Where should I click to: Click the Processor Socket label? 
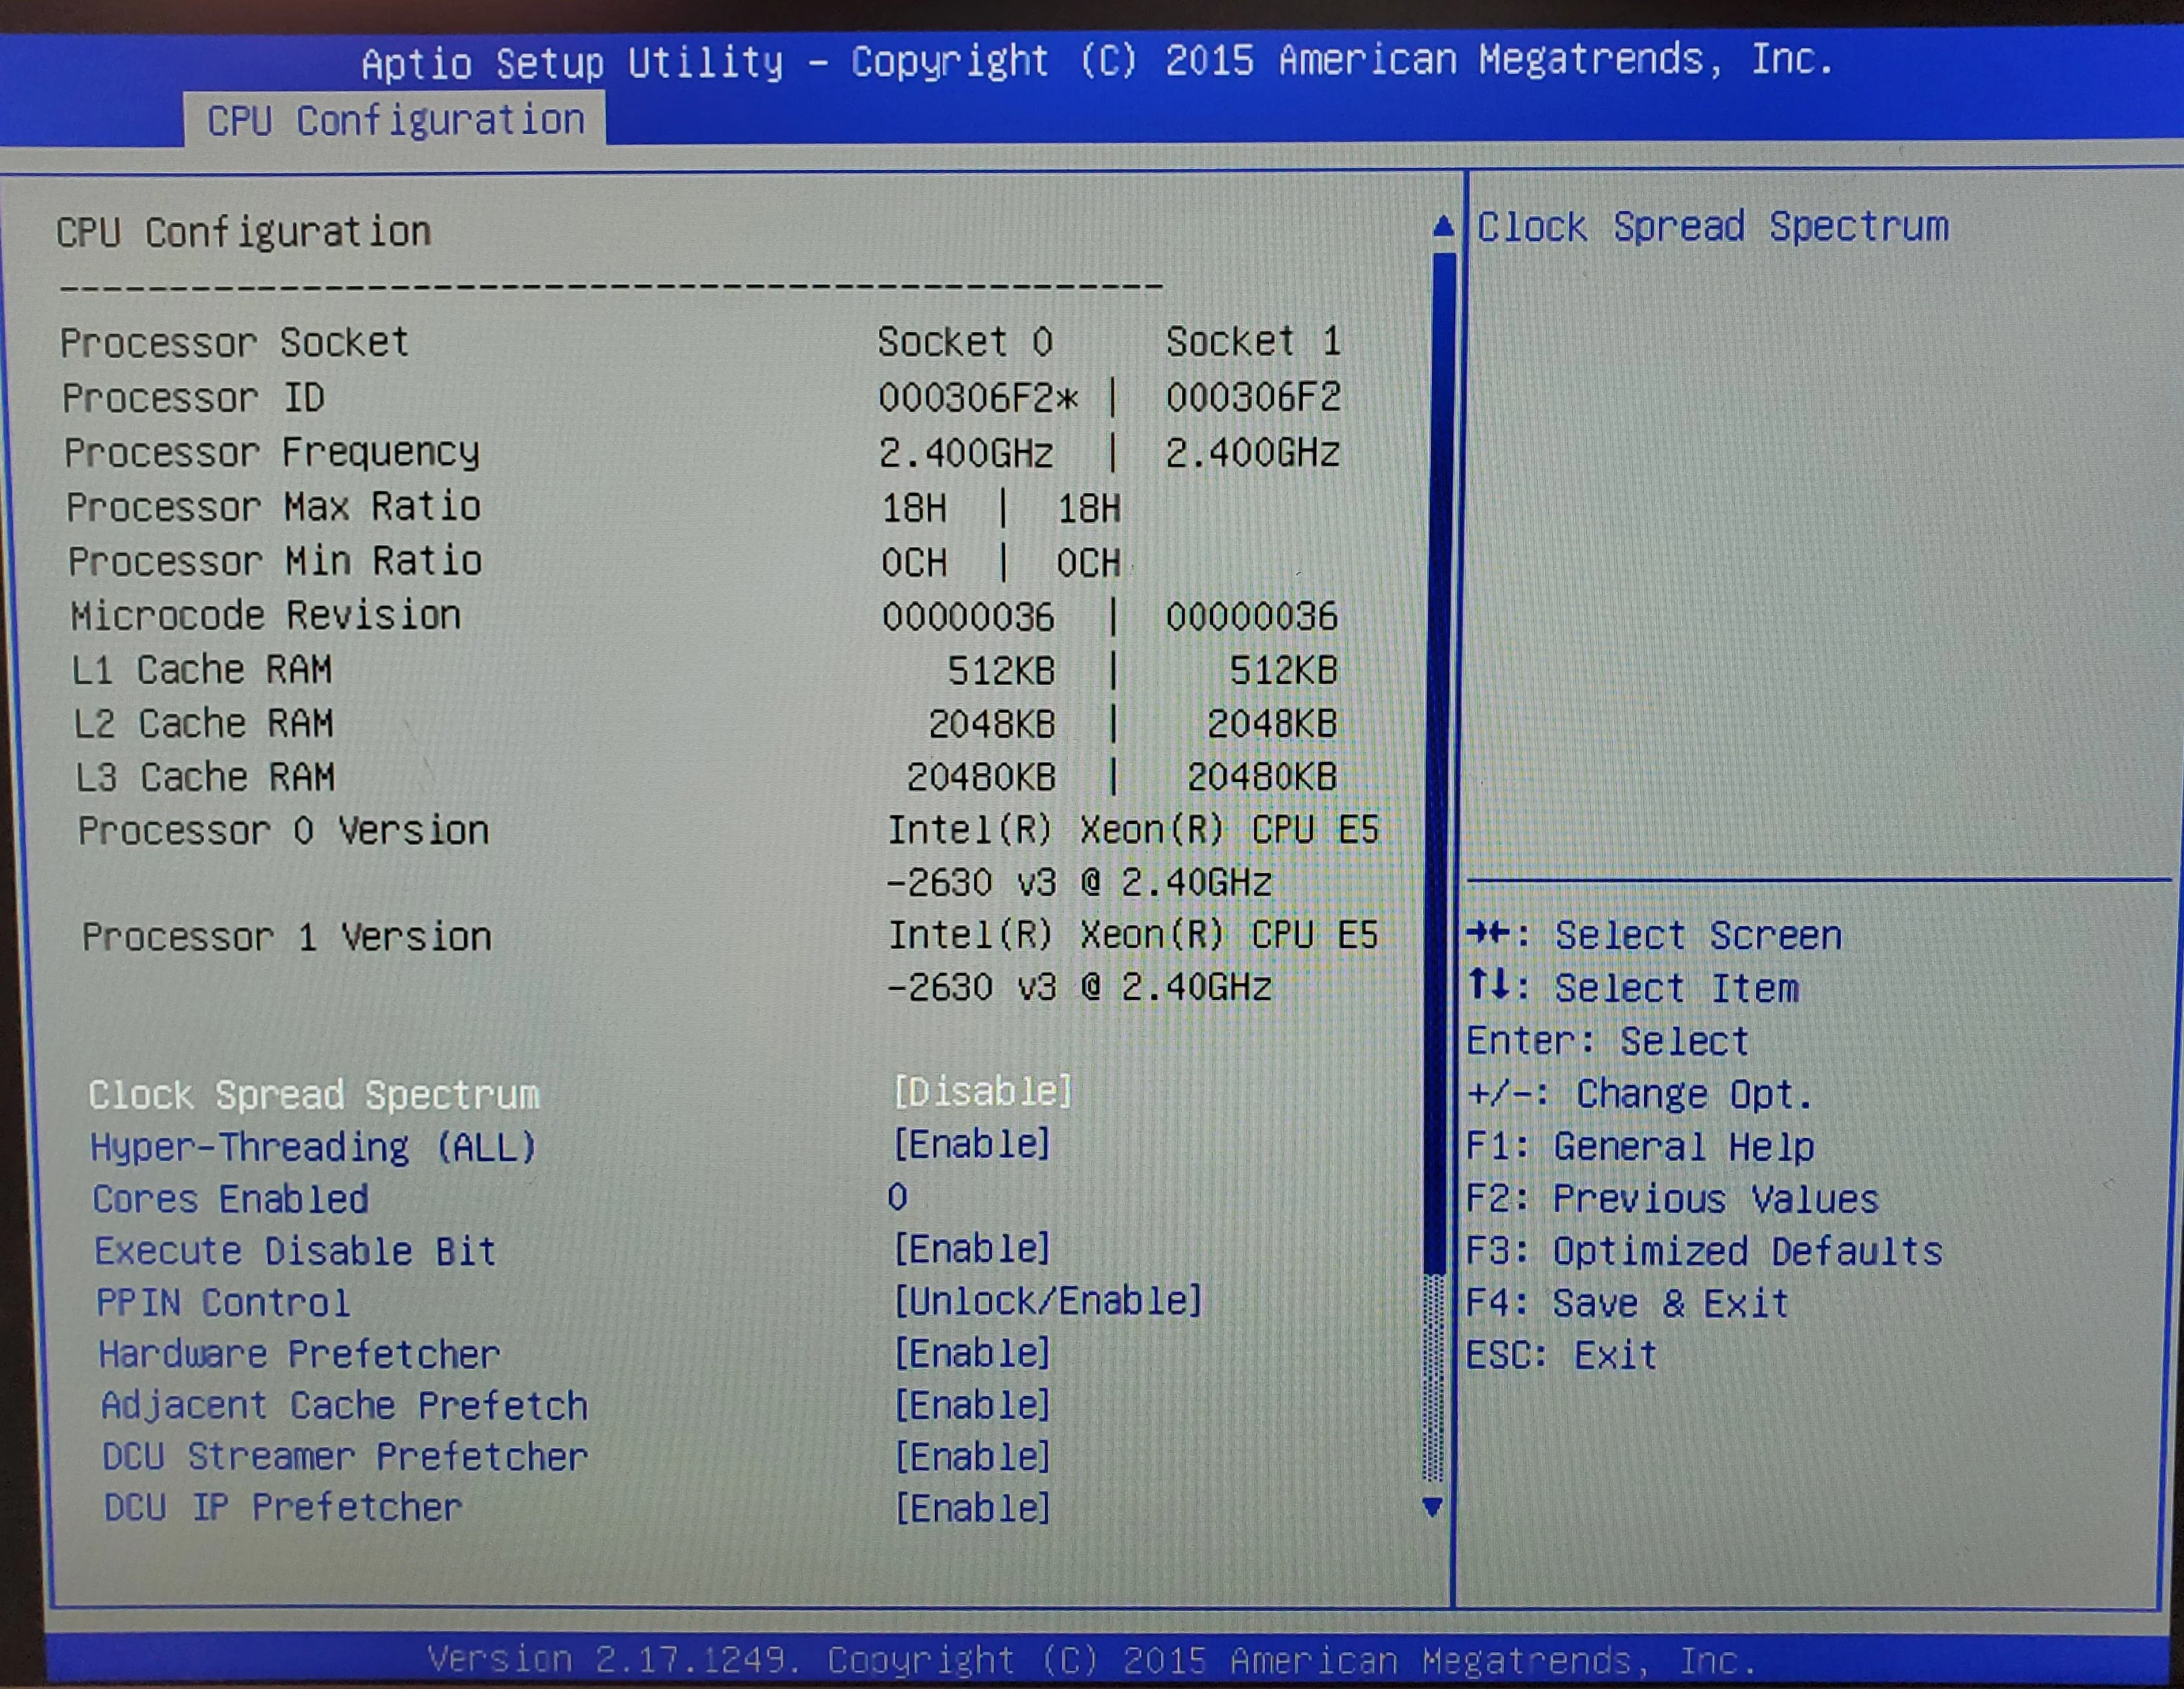click(x=235, y=343)
